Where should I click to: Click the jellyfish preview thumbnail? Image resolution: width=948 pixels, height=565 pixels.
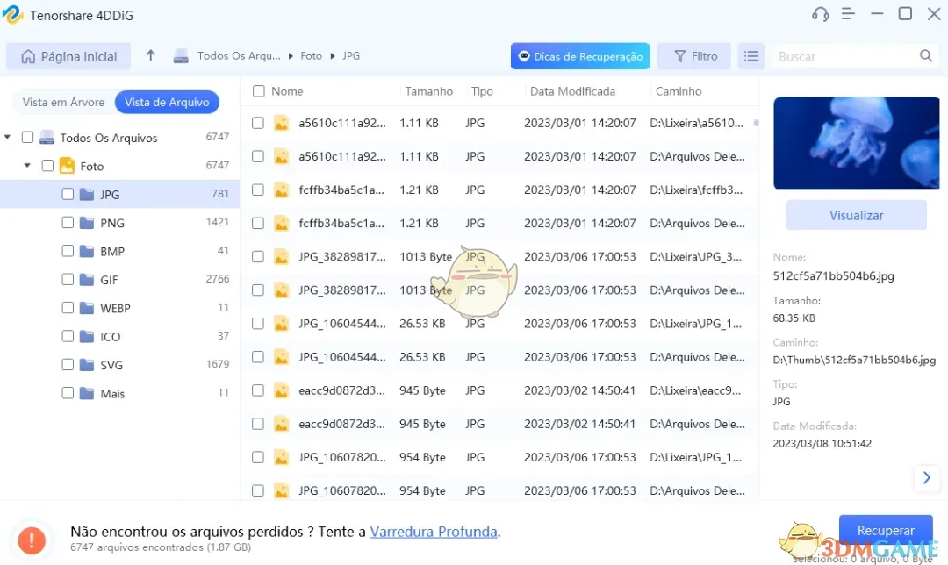[856, 142]
